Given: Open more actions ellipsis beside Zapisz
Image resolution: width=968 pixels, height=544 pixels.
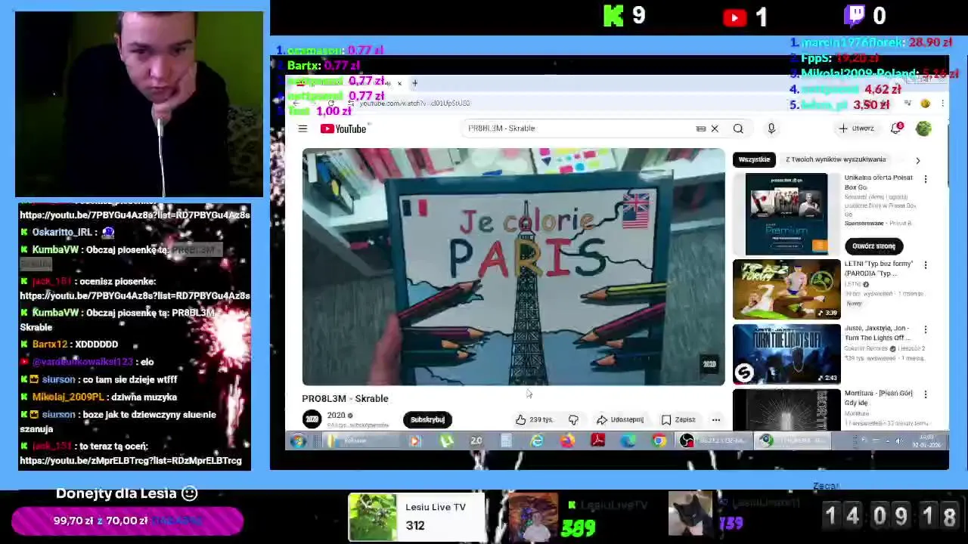Looking at the screenshot, I should [x=715, y=419].
